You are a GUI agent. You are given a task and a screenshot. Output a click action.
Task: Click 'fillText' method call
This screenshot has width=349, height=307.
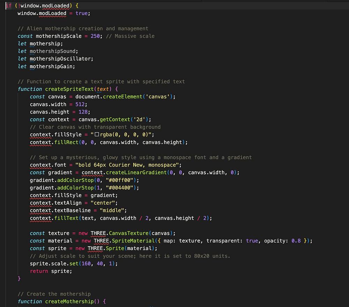66,218
